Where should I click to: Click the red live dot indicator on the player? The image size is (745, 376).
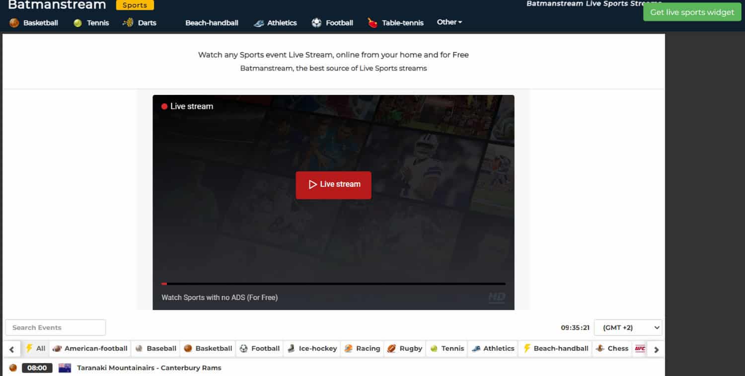[164, 106]
